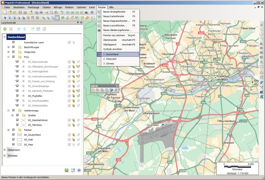Close the DBMS floating toolbar

click(x=117, y=86)
